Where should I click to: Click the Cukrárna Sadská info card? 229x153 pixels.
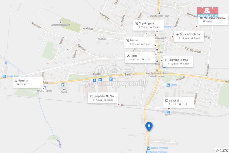(x=178, y=62)
